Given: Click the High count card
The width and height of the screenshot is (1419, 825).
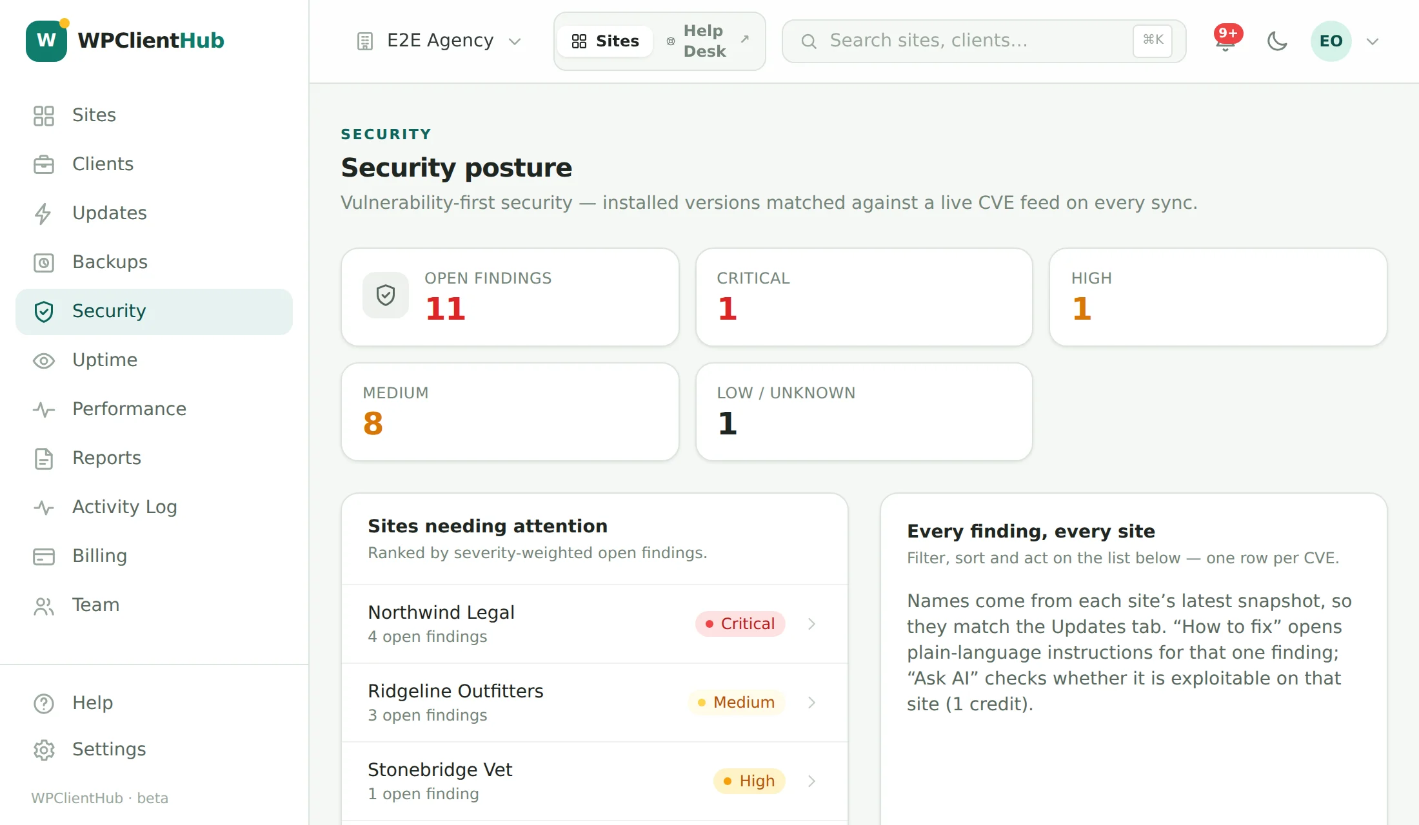Looking at the screenshot, I should tap(1218, 297).
